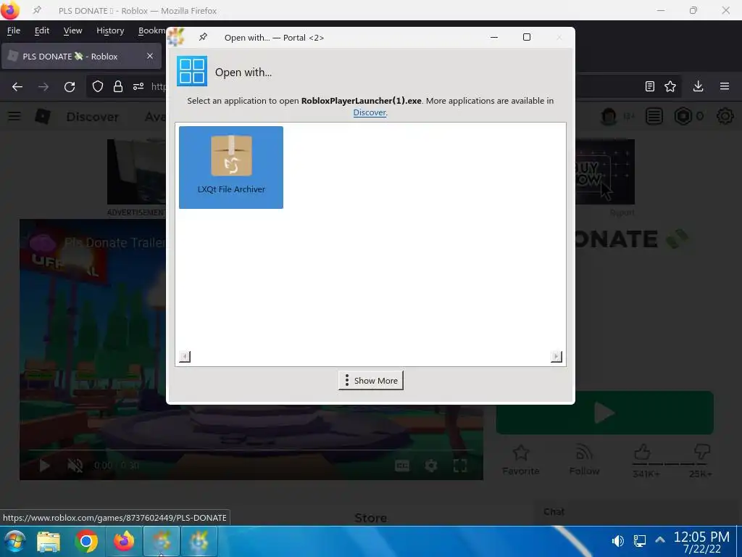Open Firefox File menu
Viewport: 742px width, 557px height.
click(13, 30)
